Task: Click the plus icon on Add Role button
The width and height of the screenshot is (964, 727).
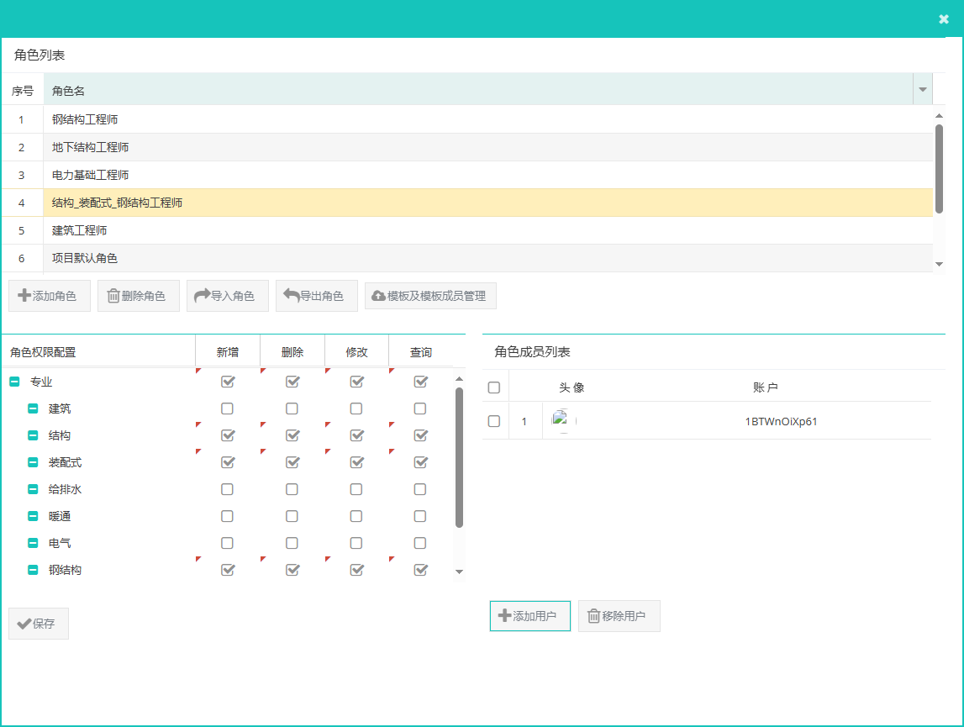Action: tap(24, 296)
